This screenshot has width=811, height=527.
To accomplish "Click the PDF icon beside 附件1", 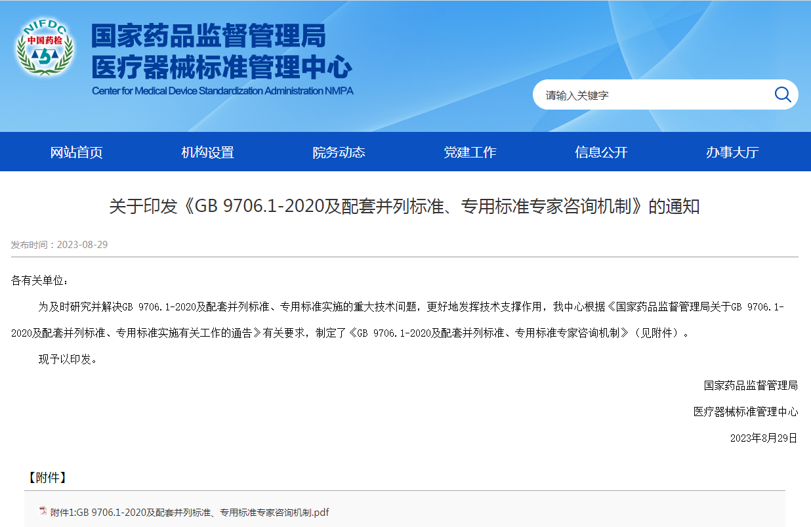I will click(x=43, y=511).
